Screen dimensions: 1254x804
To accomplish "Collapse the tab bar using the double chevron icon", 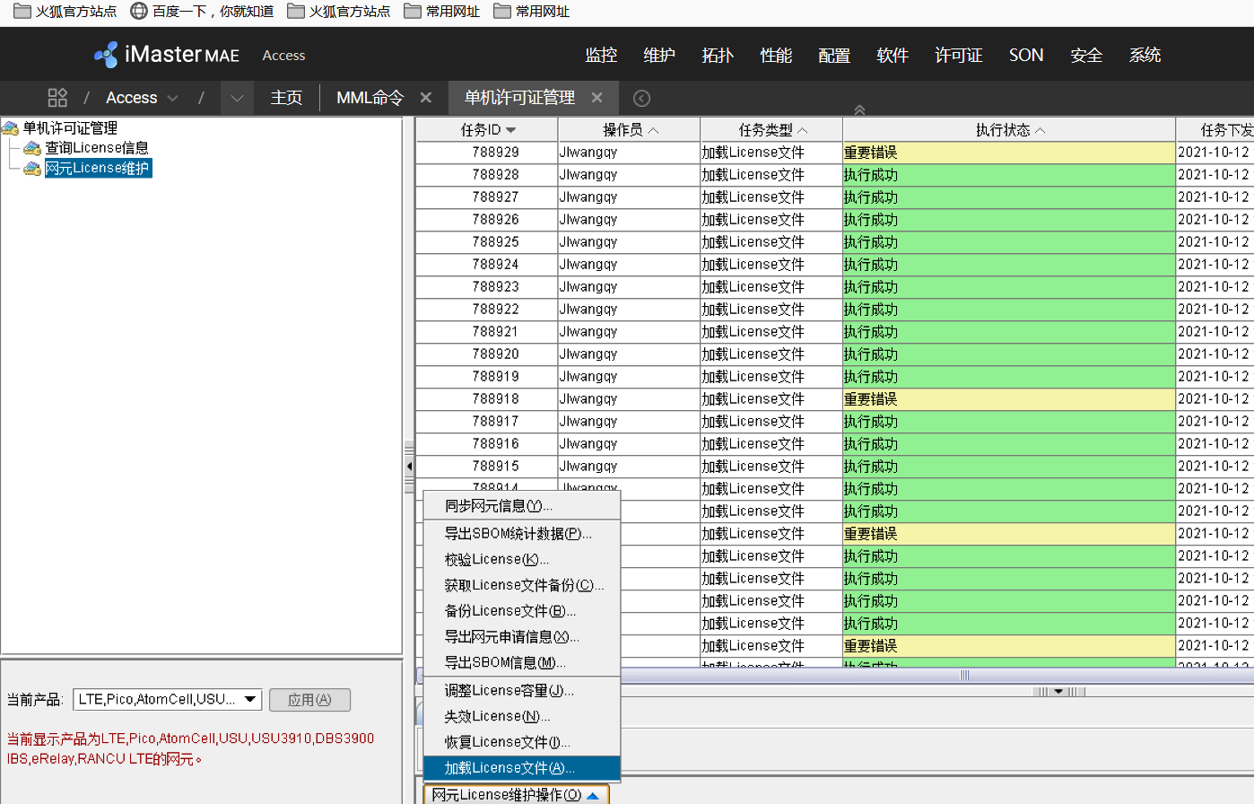I will tap(859, 109).
